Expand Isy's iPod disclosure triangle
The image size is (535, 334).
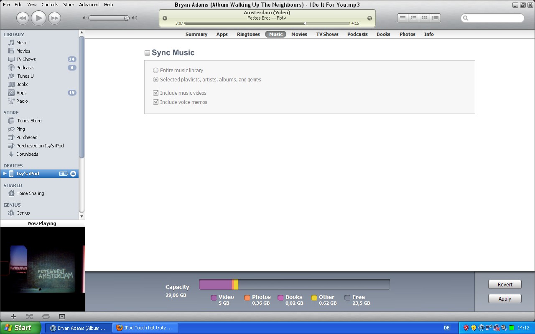click(5, 174)
